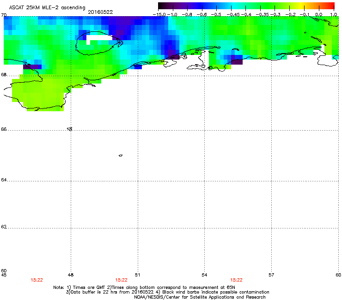Click the '-0.5' colorbar value
Image resolution: width=342 pixels, height=300 pixels.
coord(216,15)
